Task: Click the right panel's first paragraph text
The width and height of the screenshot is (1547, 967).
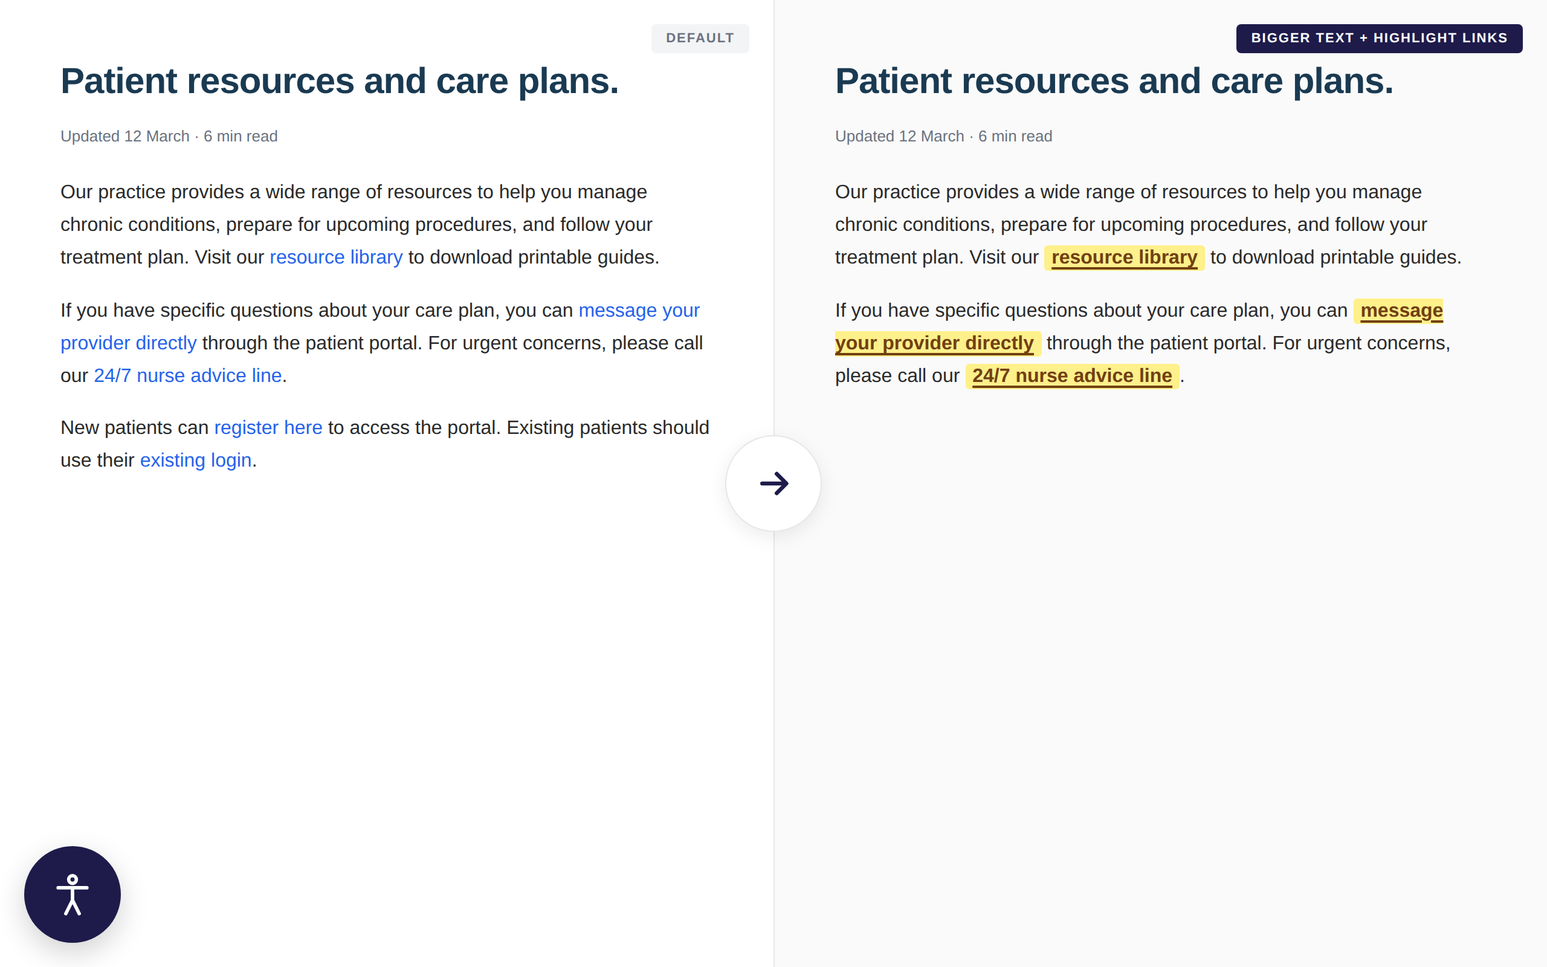Action: click(1148, 224)
